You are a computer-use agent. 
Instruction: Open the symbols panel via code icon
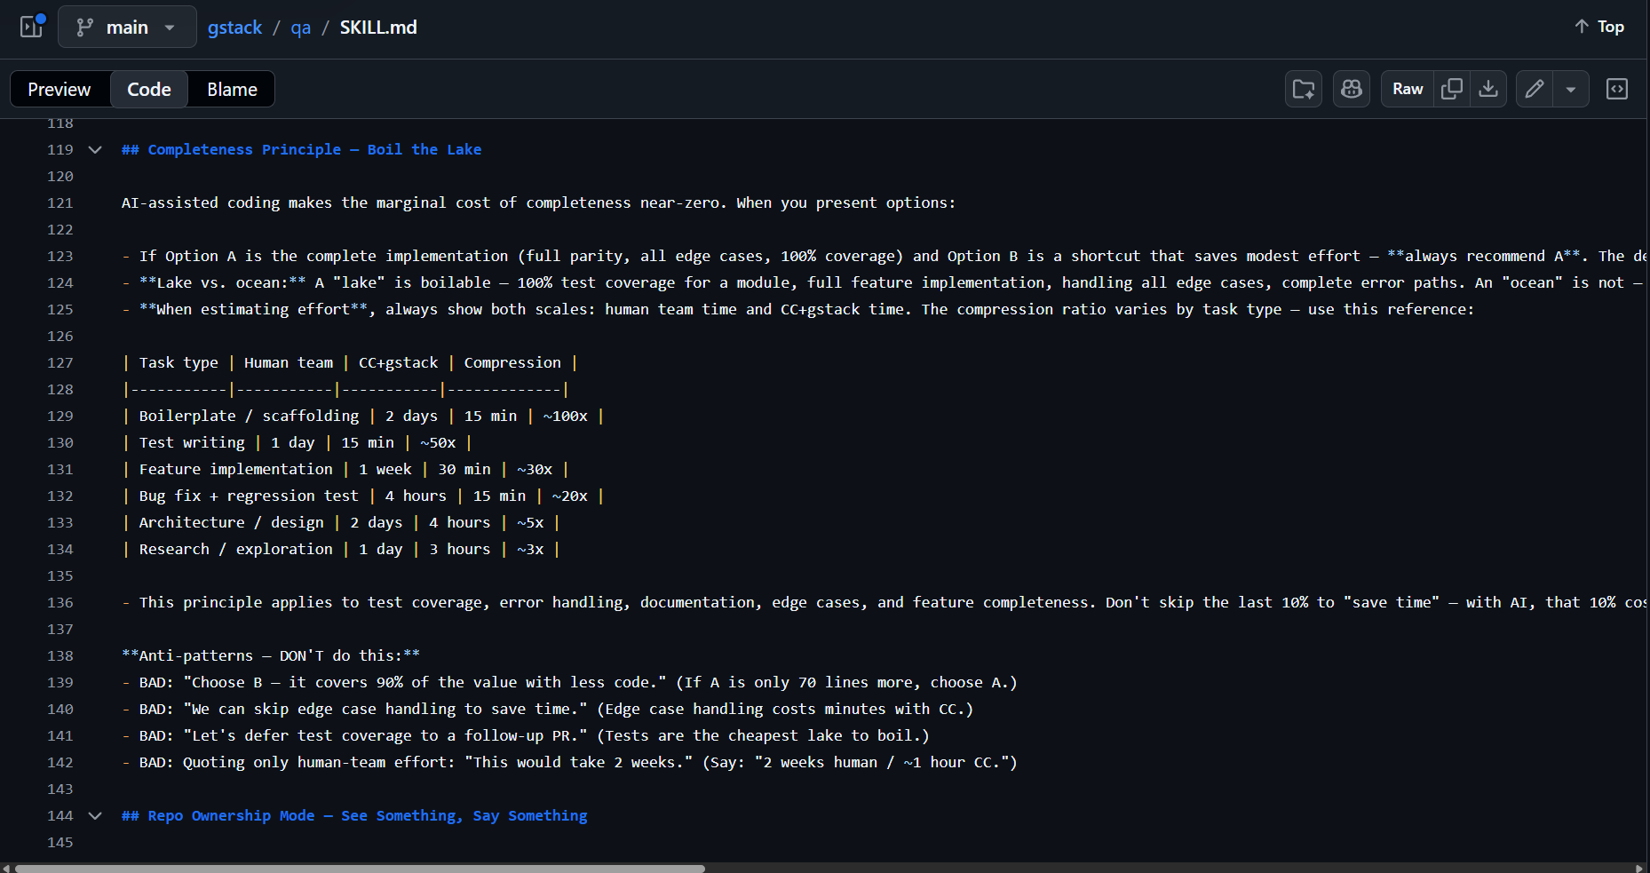(x=1617, y=89)
